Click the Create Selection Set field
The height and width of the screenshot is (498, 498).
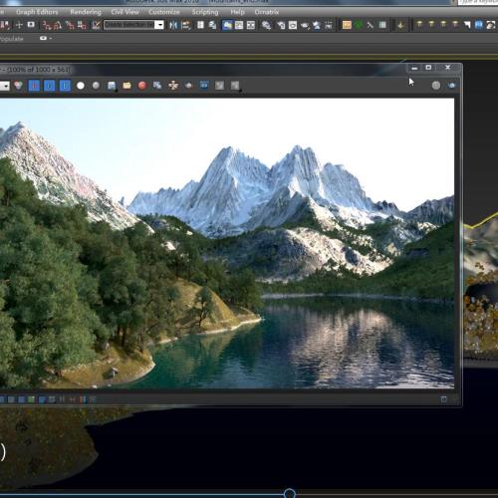tap(128, 25)
